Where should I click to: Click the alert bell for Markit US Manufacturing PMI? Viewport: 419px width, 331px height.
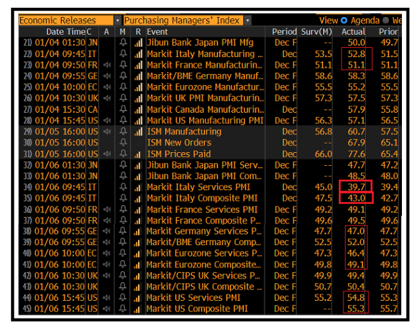click(x=123, y=121)
